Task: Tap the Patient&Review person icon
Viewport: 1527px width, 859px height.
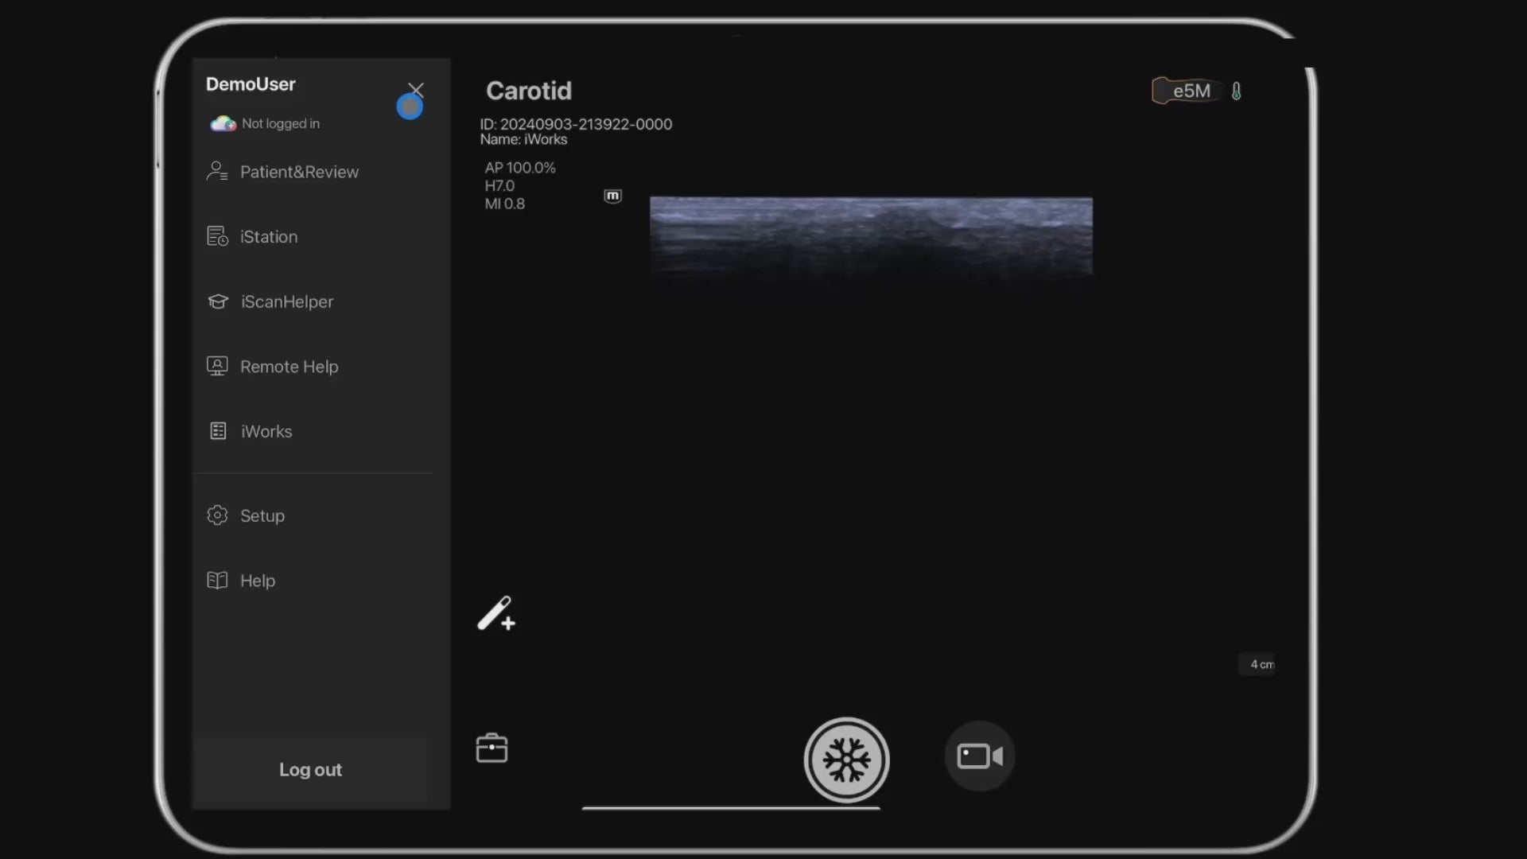Action: (217, 171)
